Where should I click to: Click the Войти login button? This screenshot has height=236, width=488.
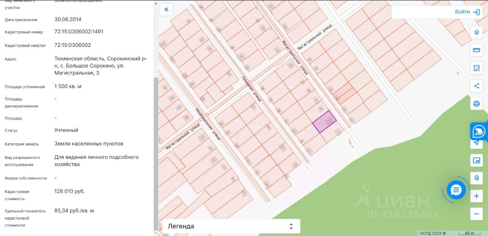tap(467, 12)
